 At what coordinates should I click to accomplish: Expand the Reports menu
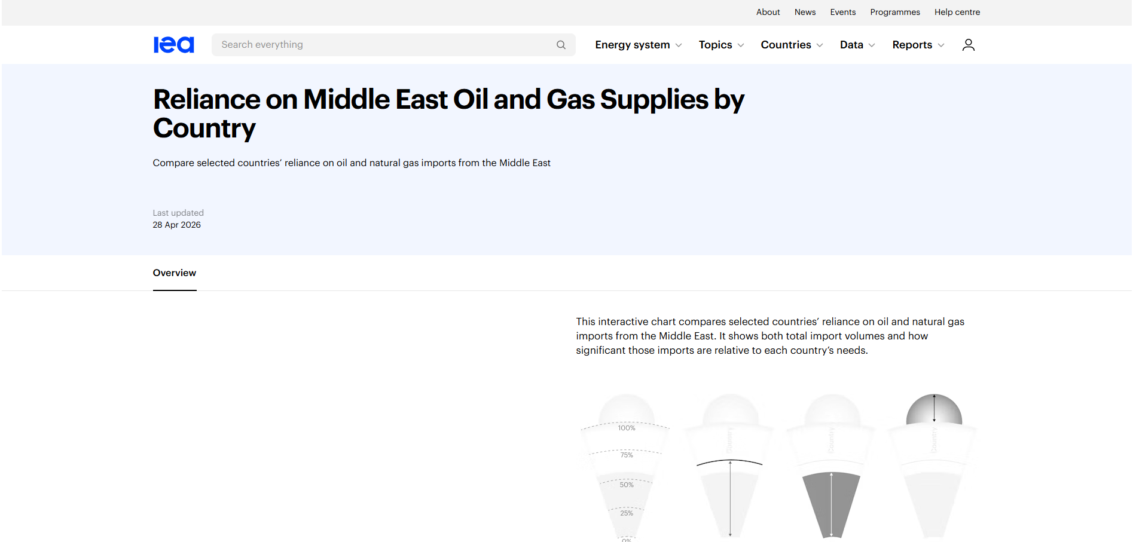pos(918,45)
